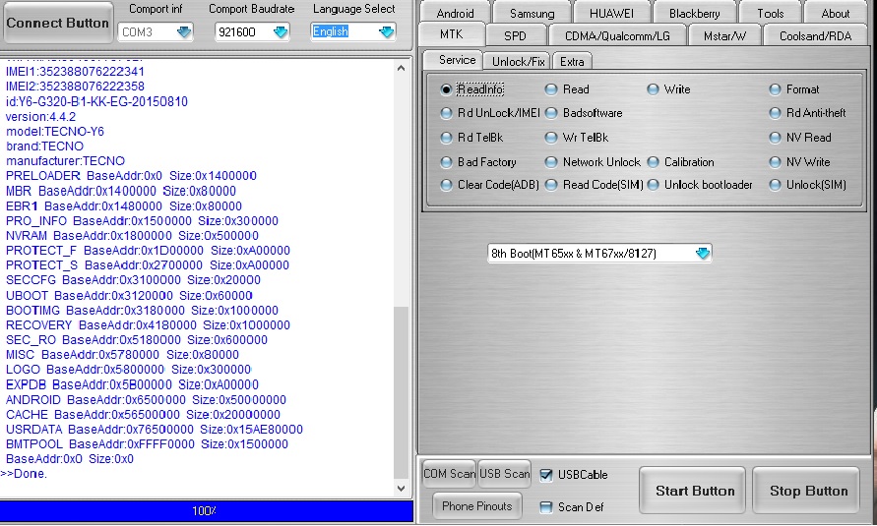Click the USRDATA BaseAddr log line
Screen dimensions: 877x526
155,430
